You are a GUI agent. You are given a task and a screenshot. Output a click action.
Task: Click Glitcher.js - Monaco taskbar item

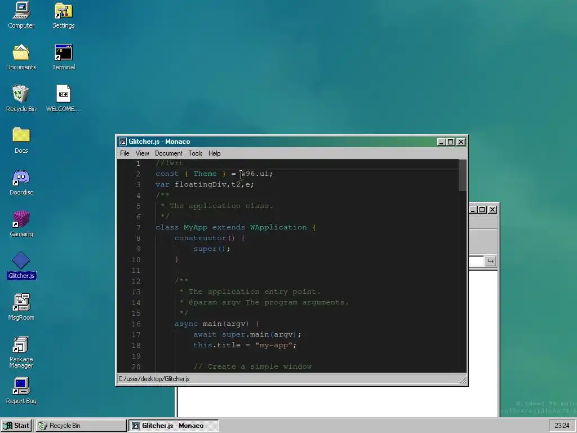(x=174, y=426)
